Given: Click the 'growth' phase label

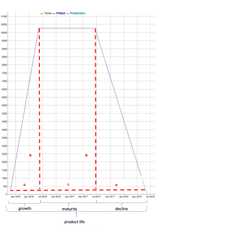Looking at the screenshot, I should point(25,209).
